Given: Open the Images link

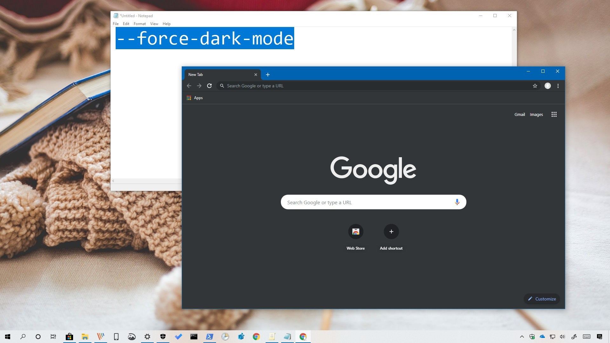Looking at the screenshot, I should (536, 114).
